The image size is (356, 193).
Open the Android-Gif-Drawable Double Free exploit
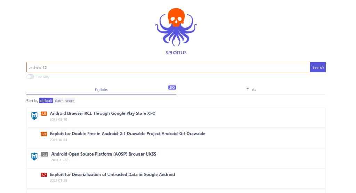click(x=128, y=134)
